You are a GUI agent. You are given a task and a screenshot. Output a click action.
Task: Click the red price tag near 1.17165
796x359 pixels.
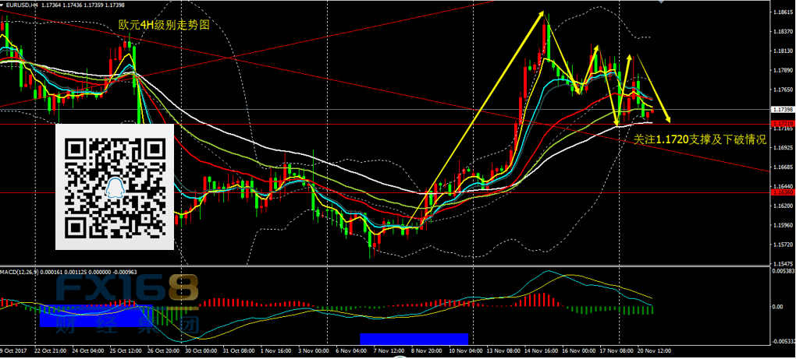(x=782, y=124)
